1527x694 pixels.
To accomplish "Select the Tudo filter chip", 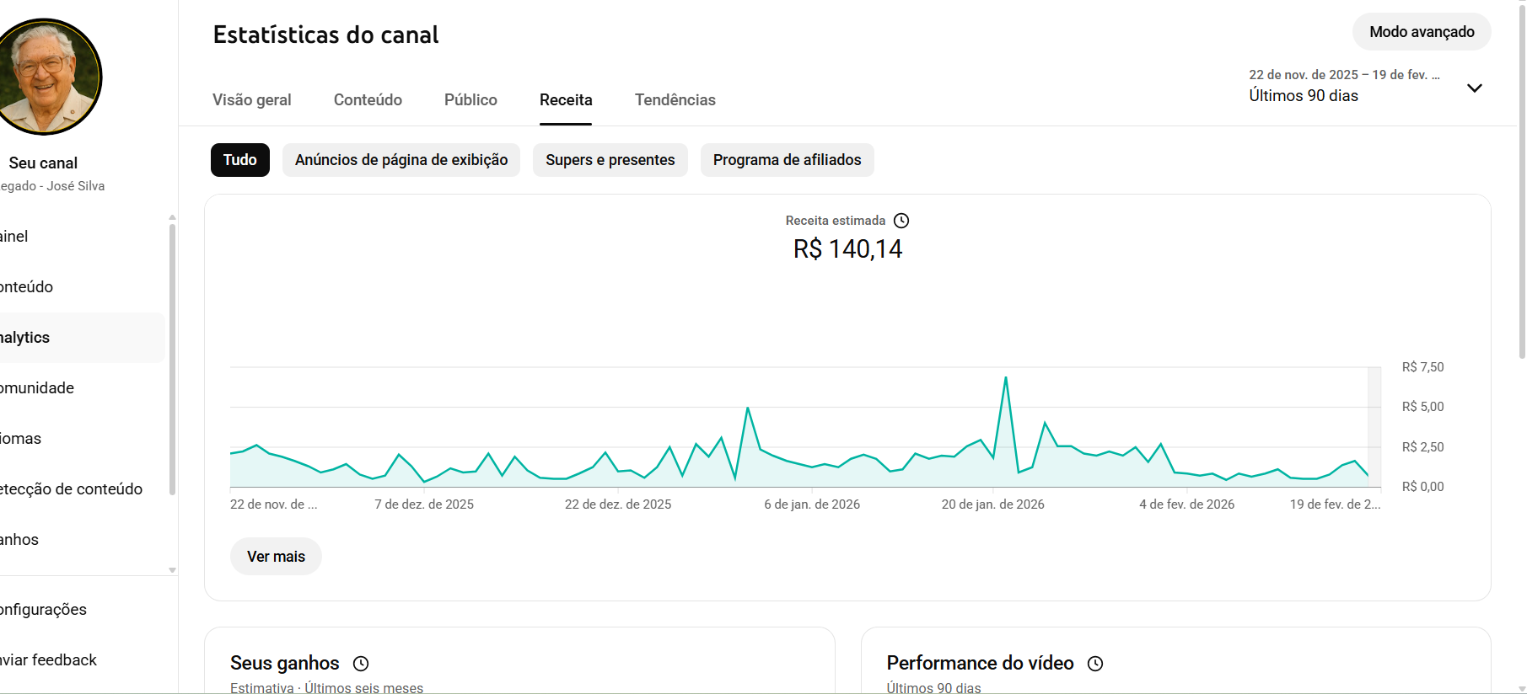I will pos(240,160).
